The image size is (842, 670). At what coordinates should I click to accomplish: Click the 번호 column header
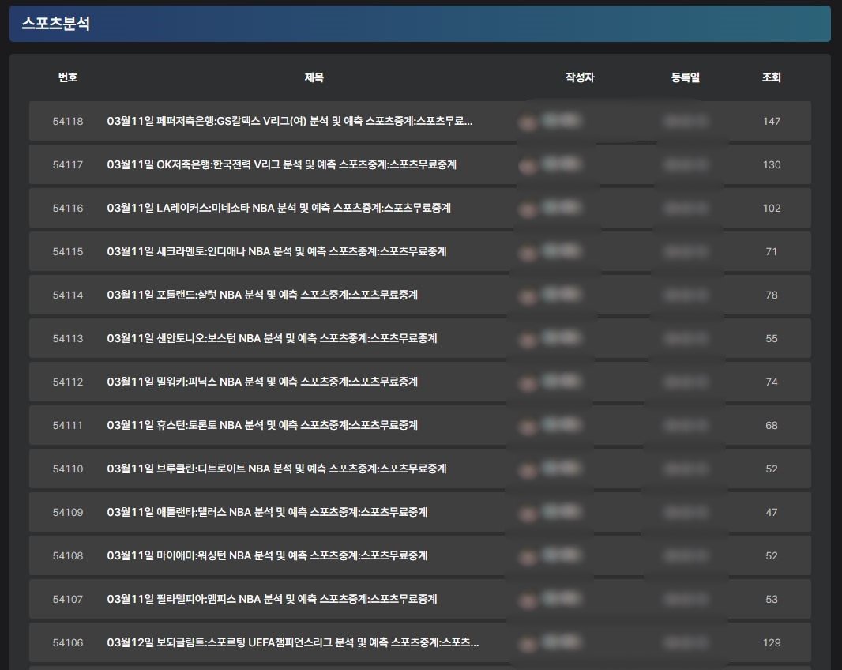tap(68, 77)
